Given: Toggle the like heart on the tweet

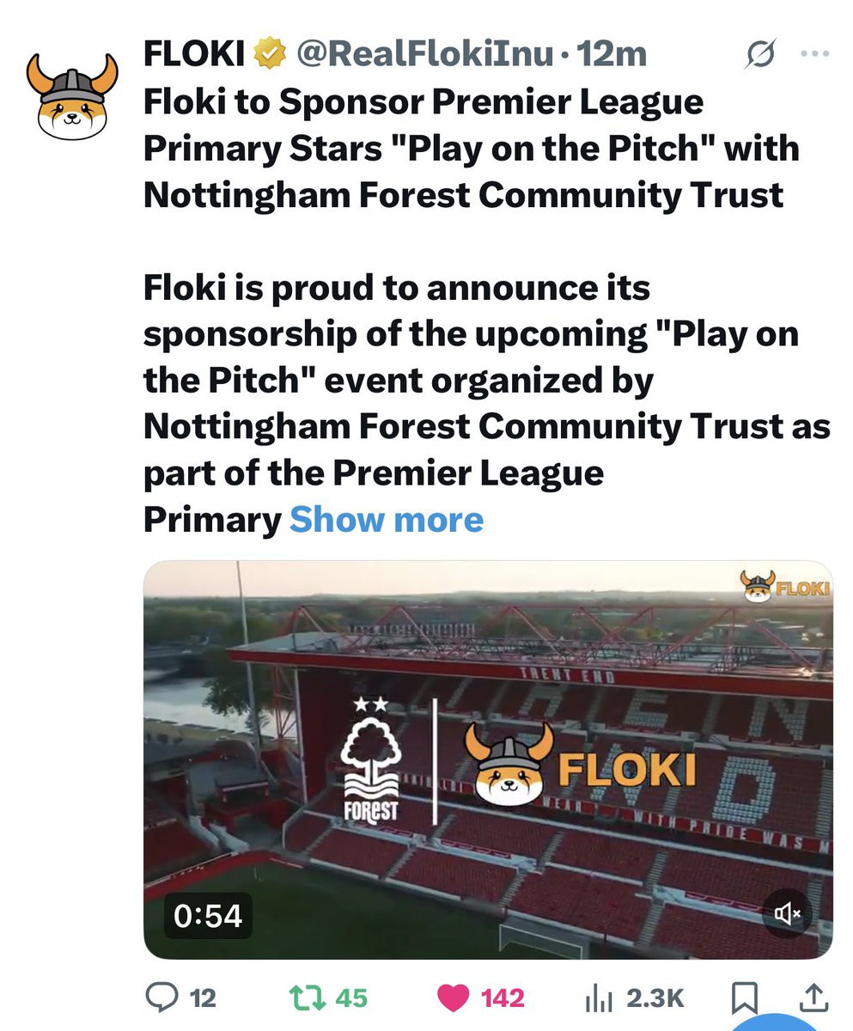Looking at the screenshot, I should (x=452, y=997).
